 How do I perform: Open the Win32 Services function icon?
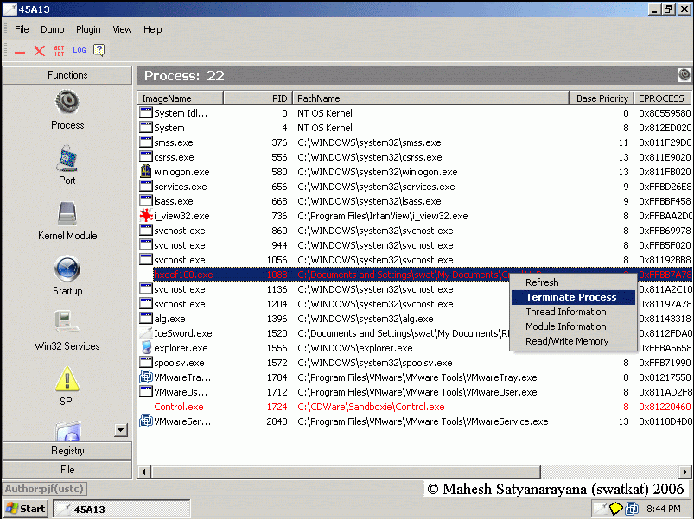coord(67,323)
